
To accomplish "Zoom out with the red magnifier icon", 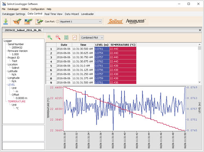I will (58, 37).
